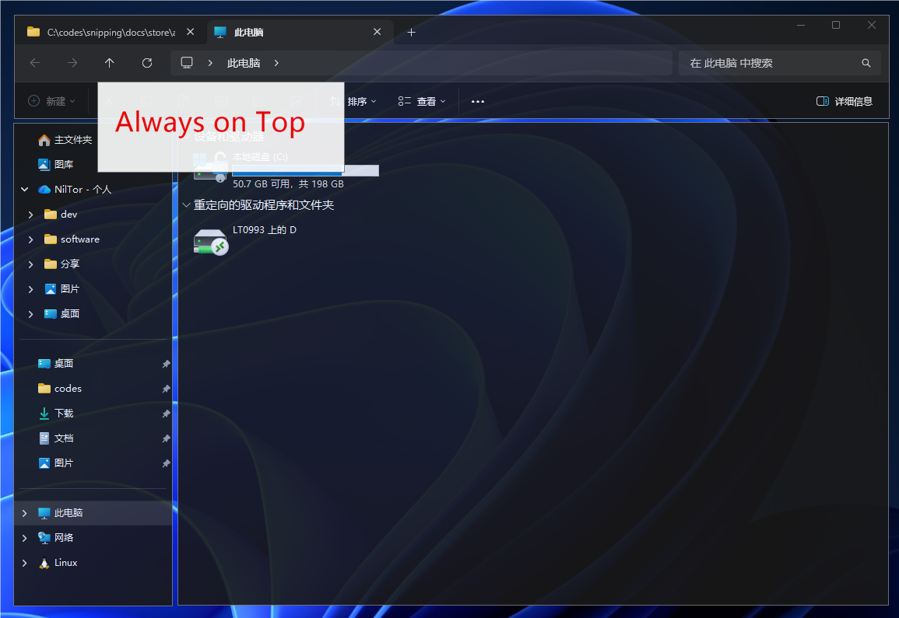The width and height of the screenshot is (899, 618).
Task: Open the 查看 view dropdown
Action: coord(422,101)
